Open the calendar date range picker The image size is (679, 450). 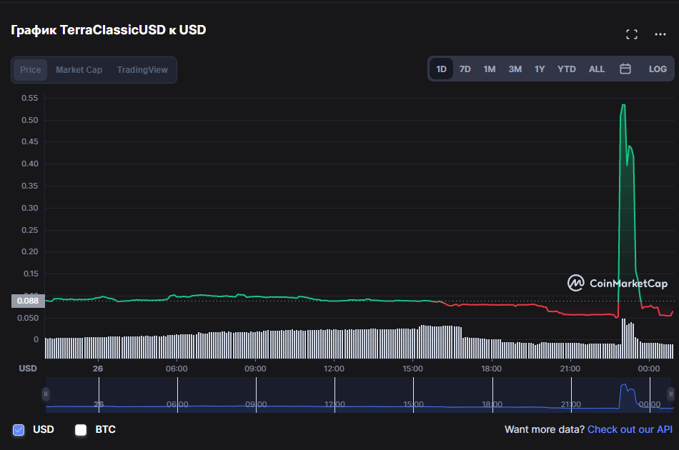[x=625, y=69]
